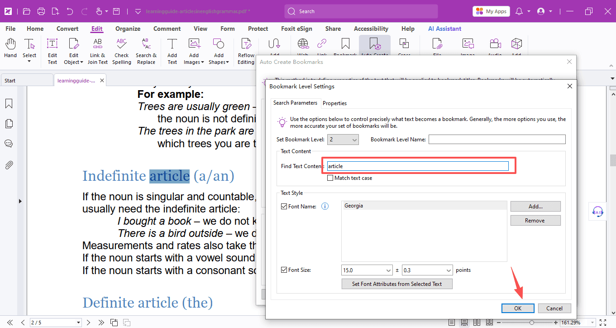Viewport: 616px width, 328px height.
Task: Open the page number 2 / 5 dropdown
Action: pos(79,323)
